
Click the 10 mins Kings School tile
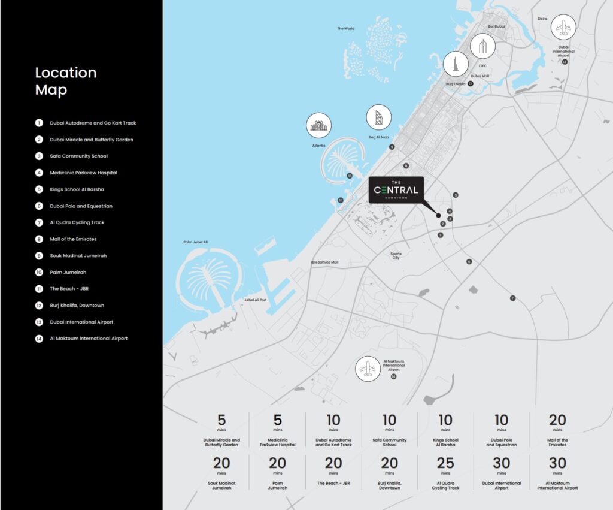click(x=445, y=430)
